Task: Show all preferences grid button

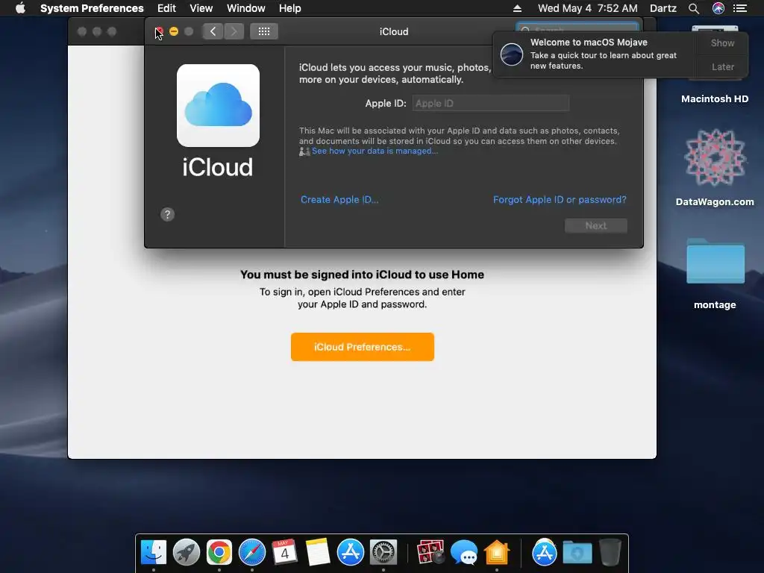Action: point(264,31)
